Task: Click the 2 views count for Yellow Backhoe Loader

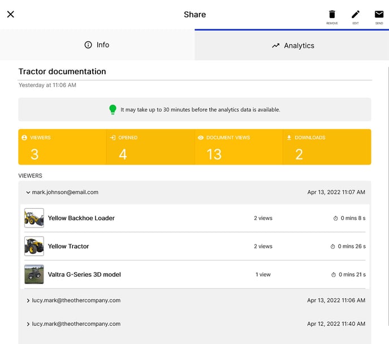Action: (263, 218)
